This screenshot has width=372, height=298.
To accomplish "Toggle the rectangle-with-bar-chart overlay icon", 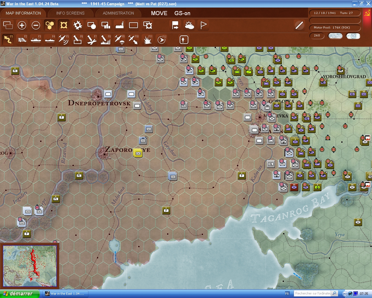I will pyautogui.click(x=105, y=25).
